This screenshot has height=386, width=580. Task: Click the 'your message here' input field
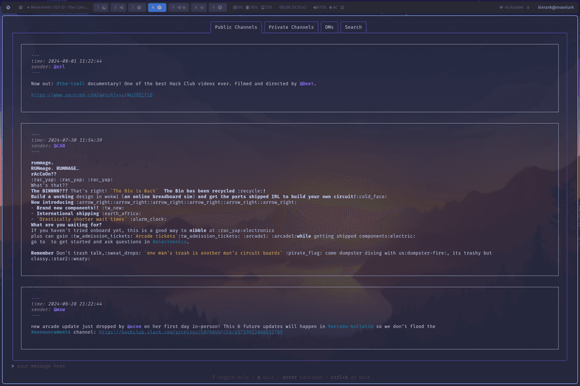click(x=41, y=366)
